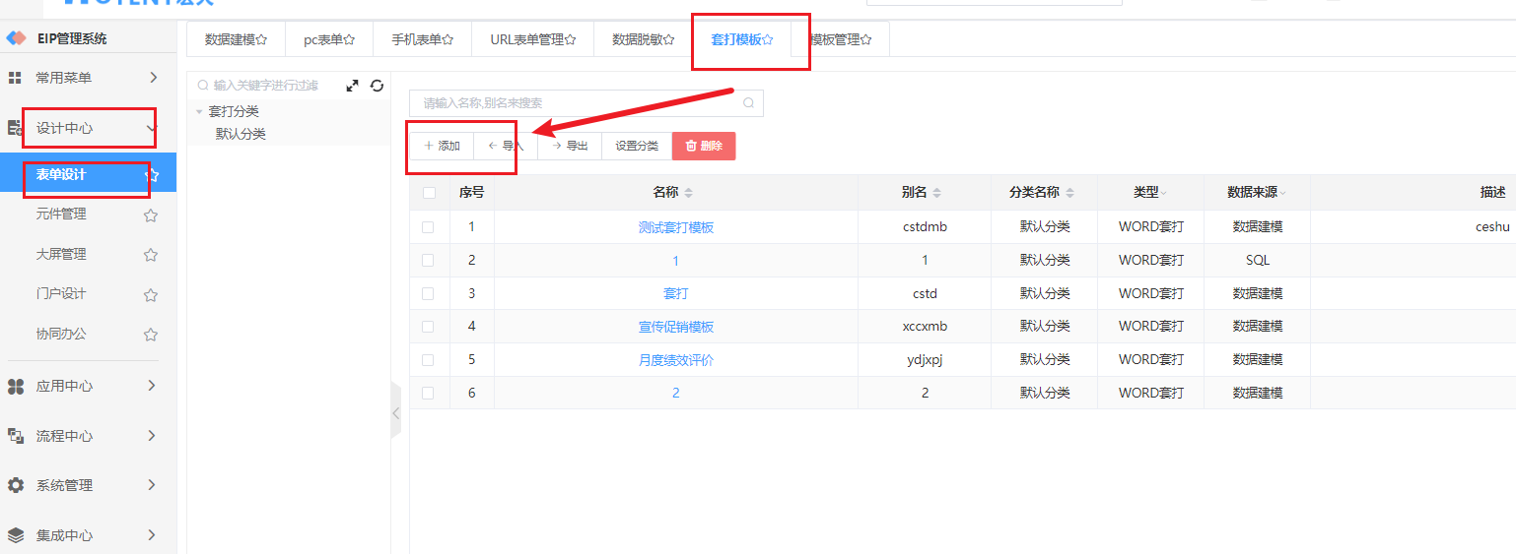Check the row for 测试套打模板
Viewport: 1516px width, 554px height.
click(428, 226)
